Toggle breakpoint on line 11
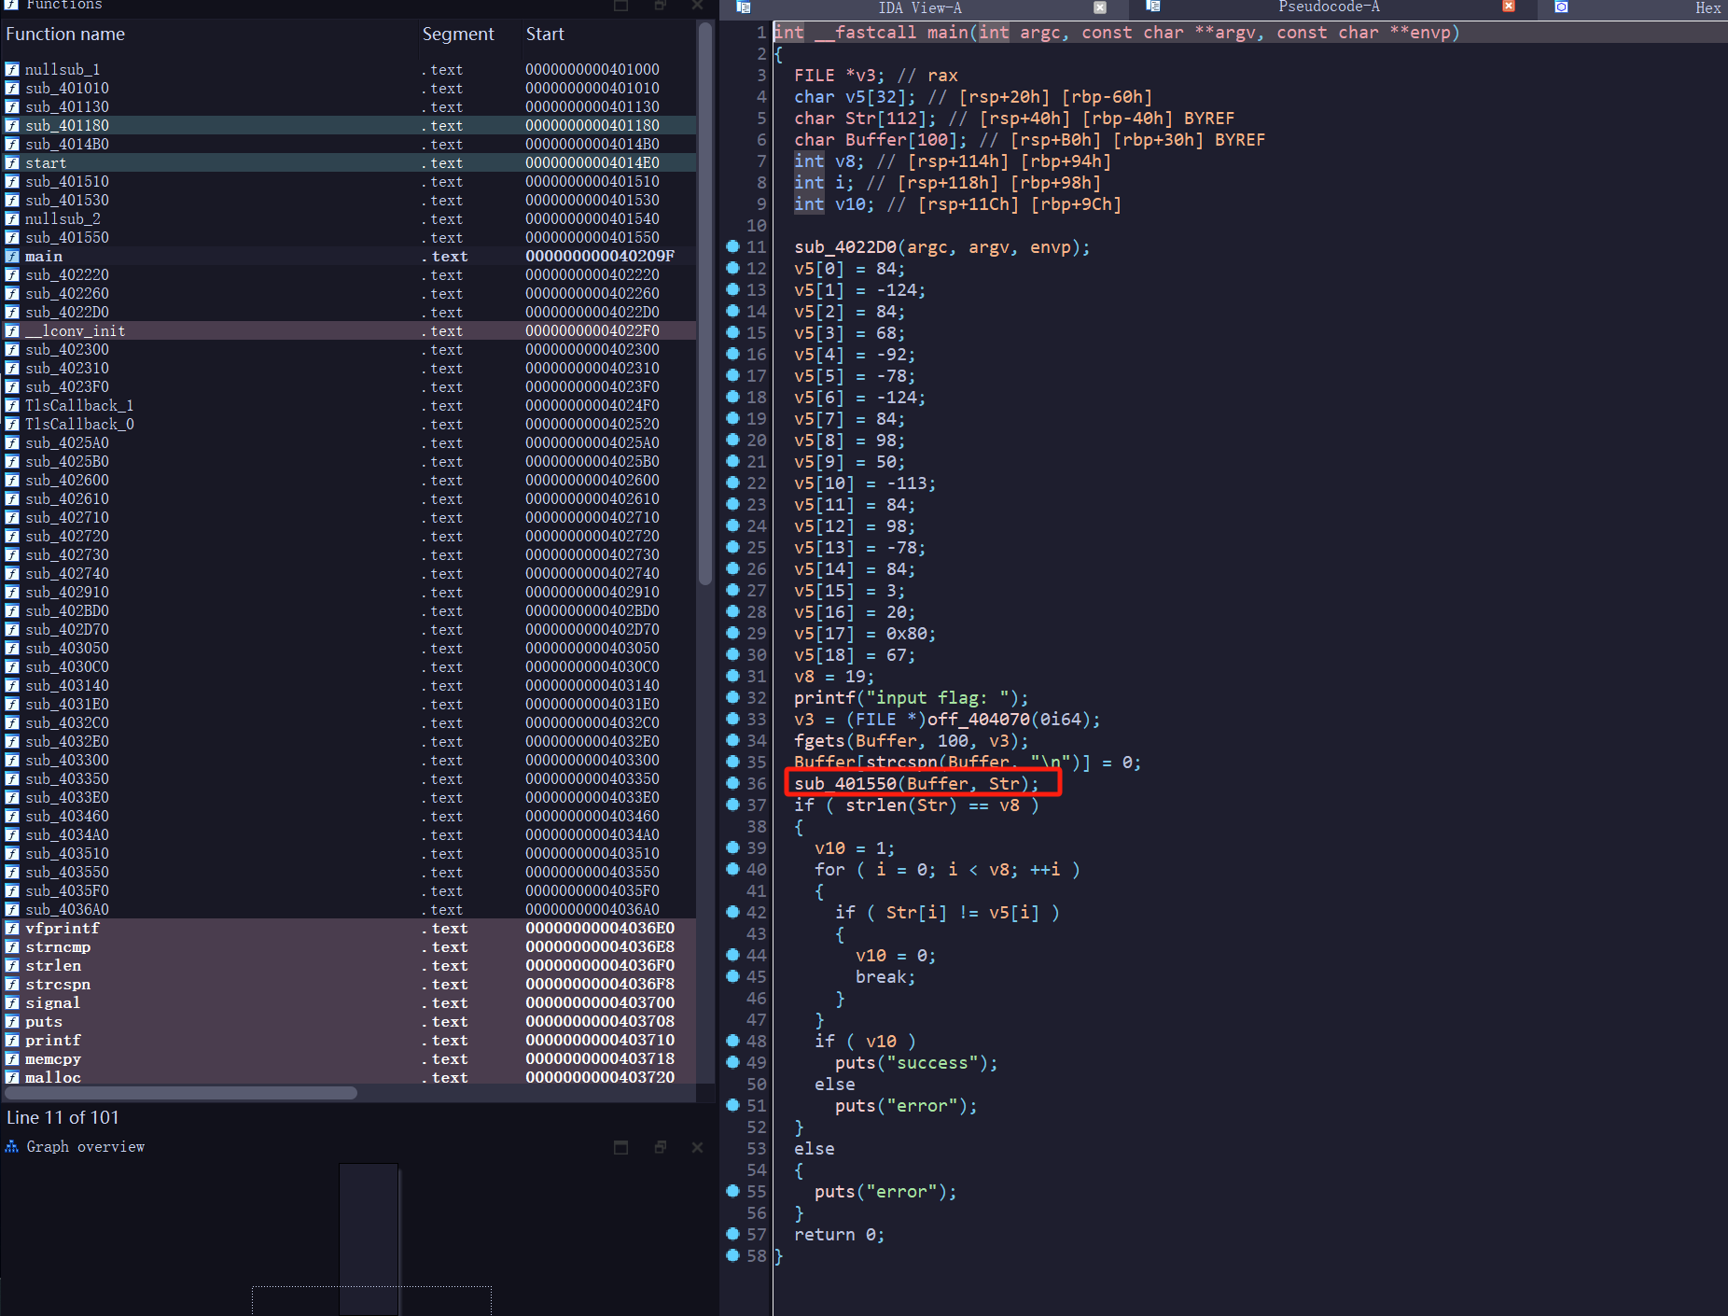 point(732,246)
